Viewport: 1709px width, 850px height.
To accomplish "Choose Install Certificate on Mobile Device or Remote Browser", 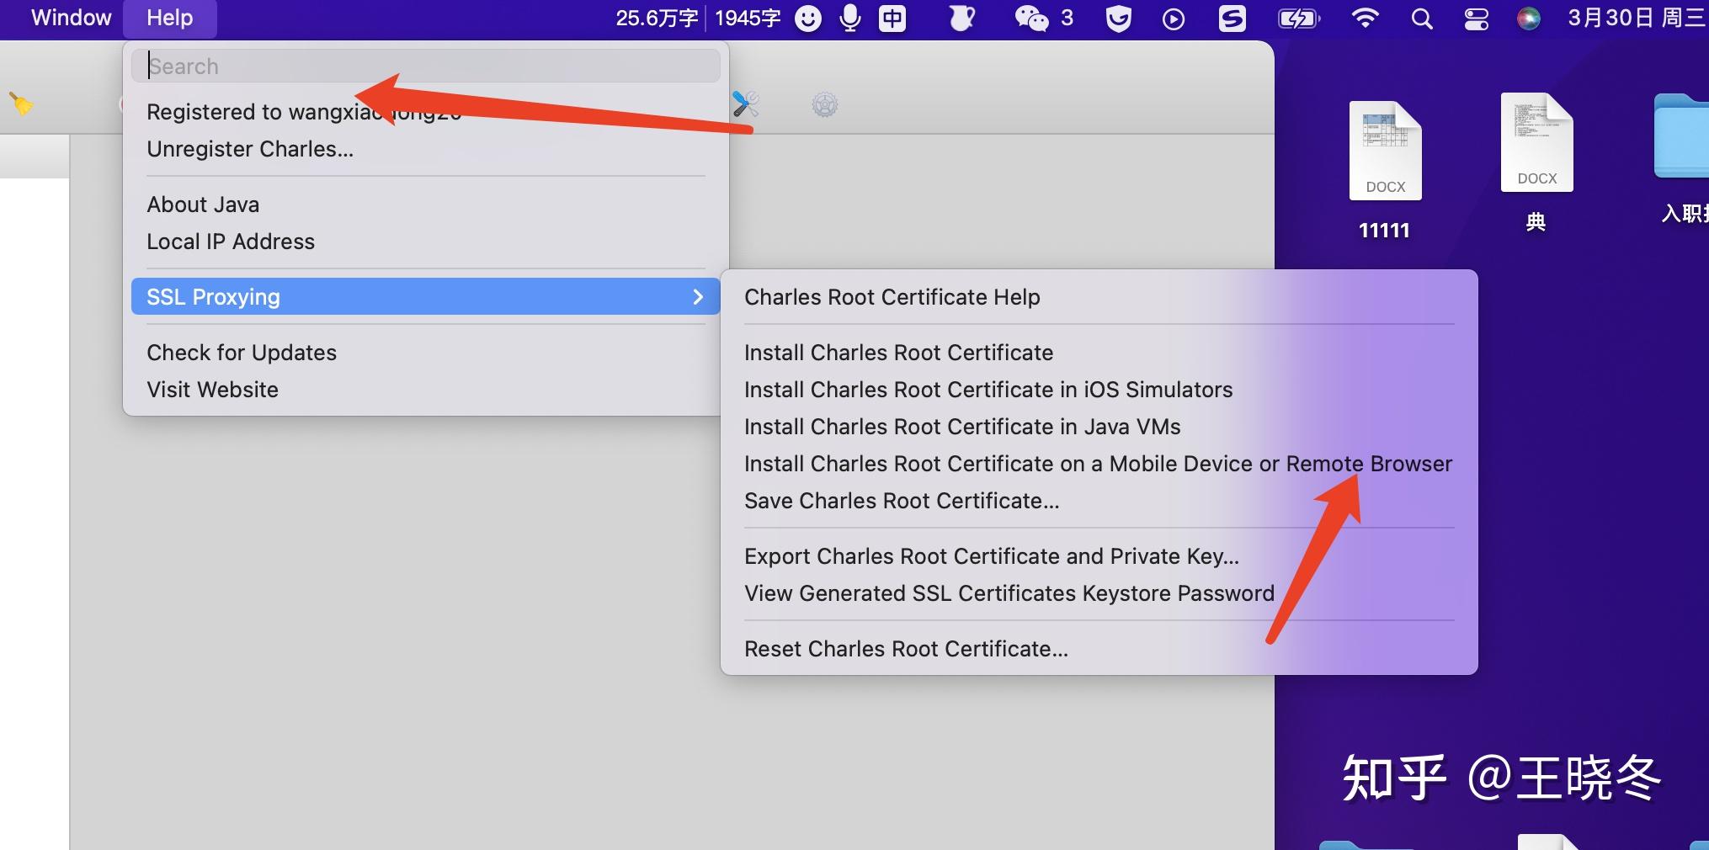I will click(1098, 463).
